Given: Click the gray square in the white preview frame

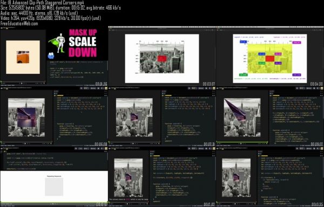Looking at the screenshot, I should click(x=54, y=187).
